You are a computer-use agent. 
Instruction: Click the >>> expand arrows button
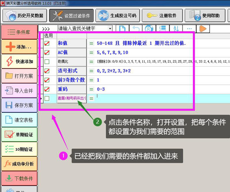(x=46, y=29)
